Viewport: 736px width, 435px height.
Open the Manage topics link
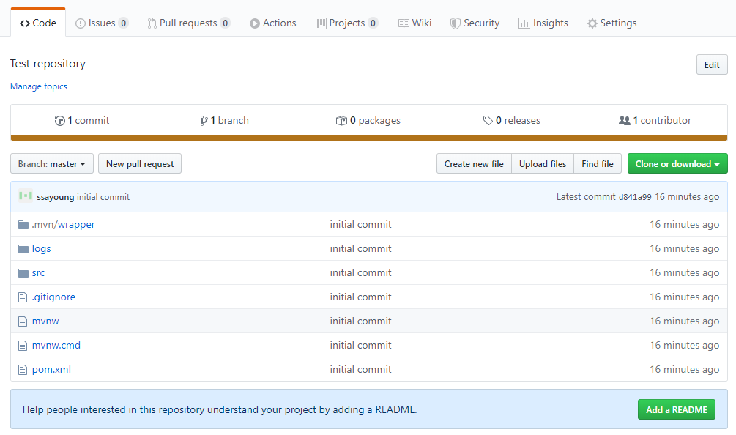pos(39,86)
